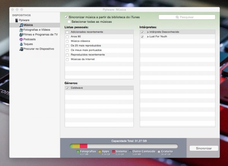Click the Procurar no Dispositivo icon
Image resolution: width=228 pixels, height=166 pixels.
click(x=21, y=49)
